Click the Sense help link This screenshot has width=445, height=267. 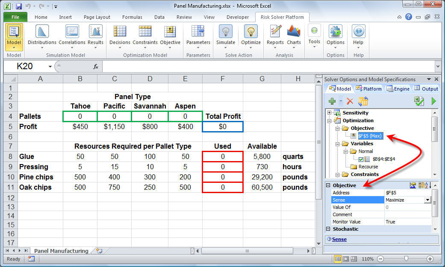pyautogui.click(x=339, y=239)
